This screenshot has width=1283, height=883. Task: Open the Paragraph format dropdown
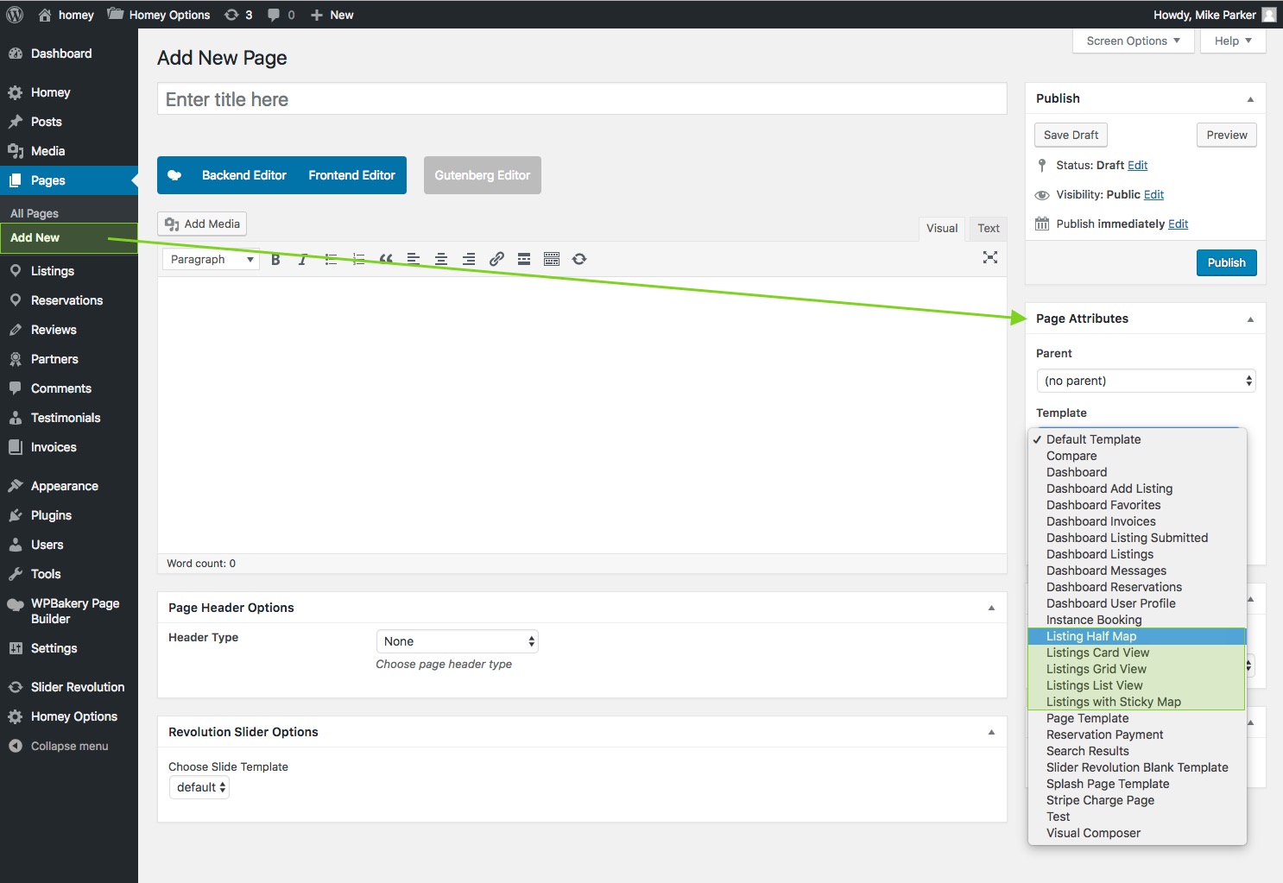coord(212,259)
